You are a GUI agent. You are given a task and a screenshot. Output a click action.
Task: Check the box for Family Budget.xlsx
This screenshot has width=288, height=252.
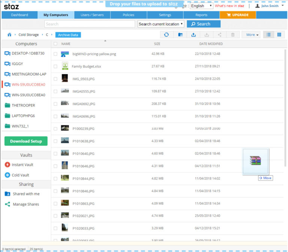(55, 66)
